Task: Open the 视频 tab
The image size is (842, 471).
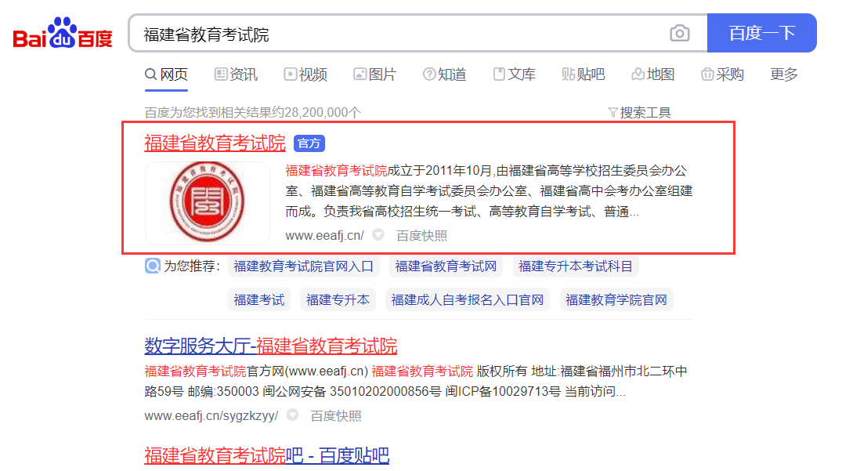Action: [x=305, y=74]
